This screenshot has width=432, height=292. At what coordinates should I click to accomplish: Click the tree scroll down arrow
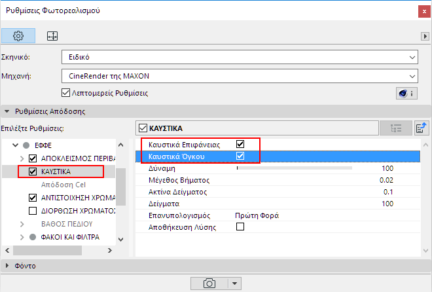click(x=120, y=240)
